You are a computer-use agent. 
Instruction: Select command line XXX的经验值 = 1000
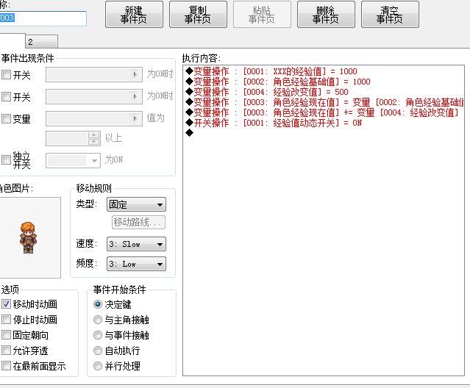click(x=271, y=71)
